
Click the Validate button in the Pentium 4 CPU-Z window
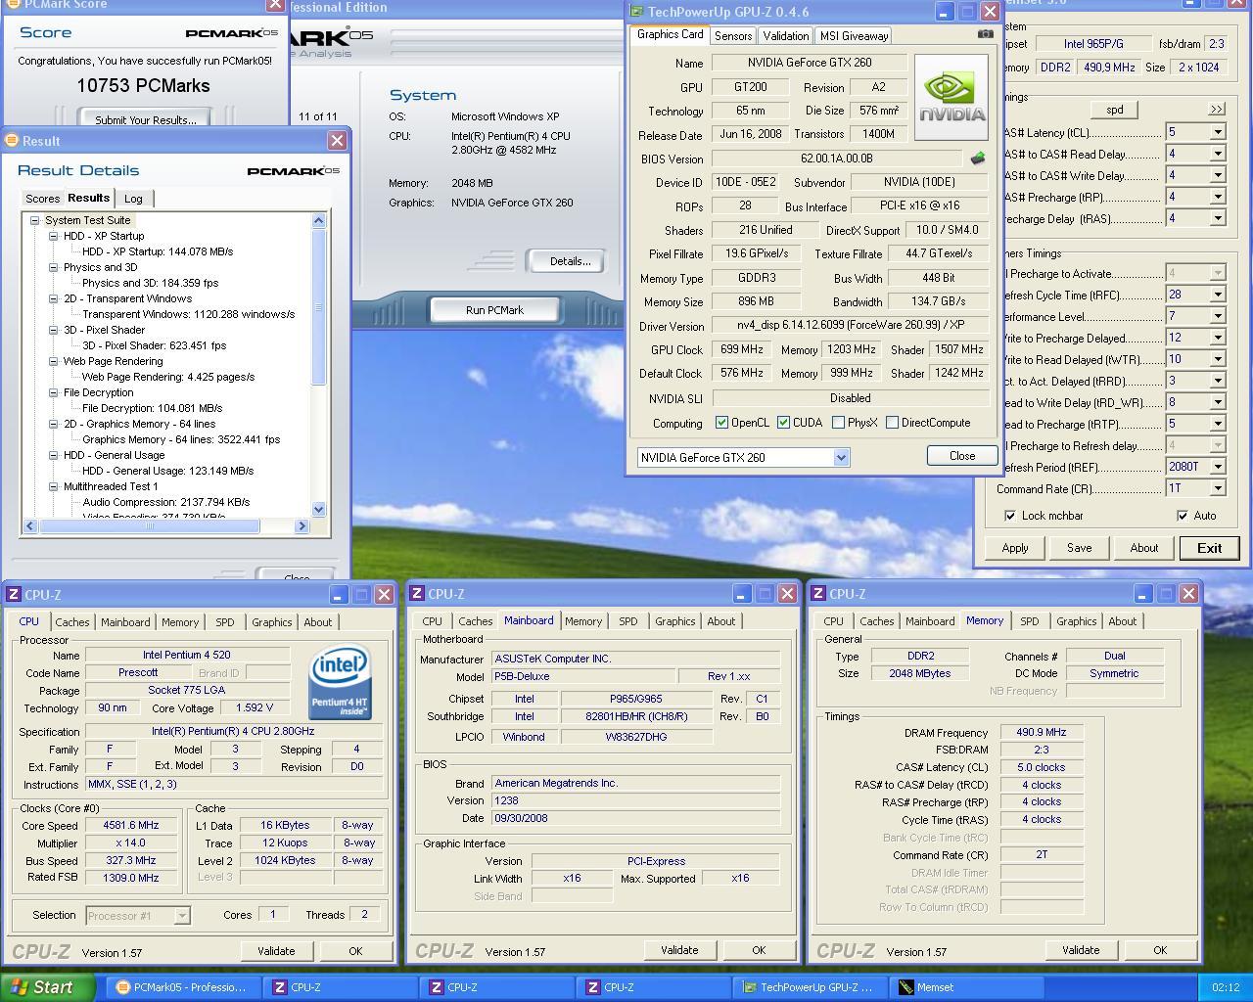[276, 951]
